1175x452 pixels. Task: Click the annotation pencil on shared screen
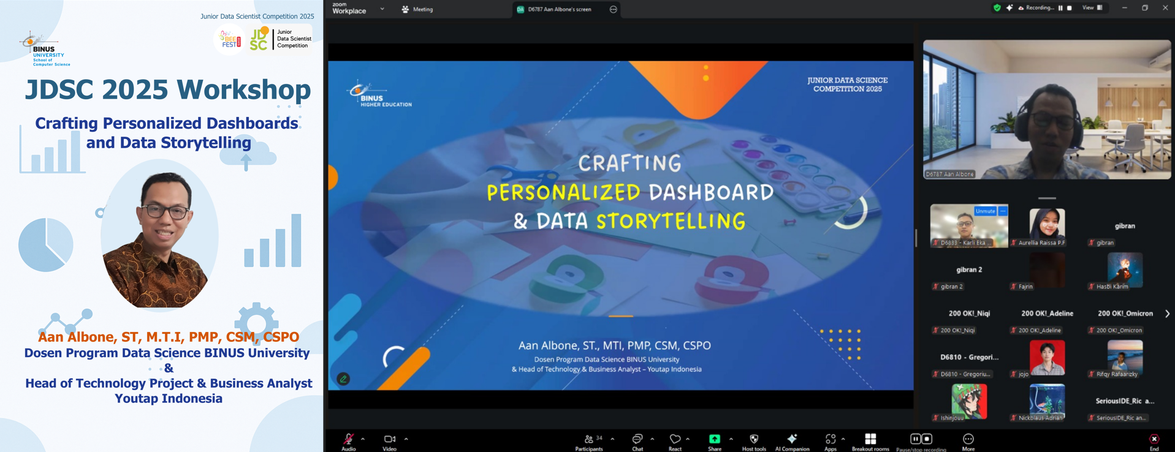pos(343,379)
